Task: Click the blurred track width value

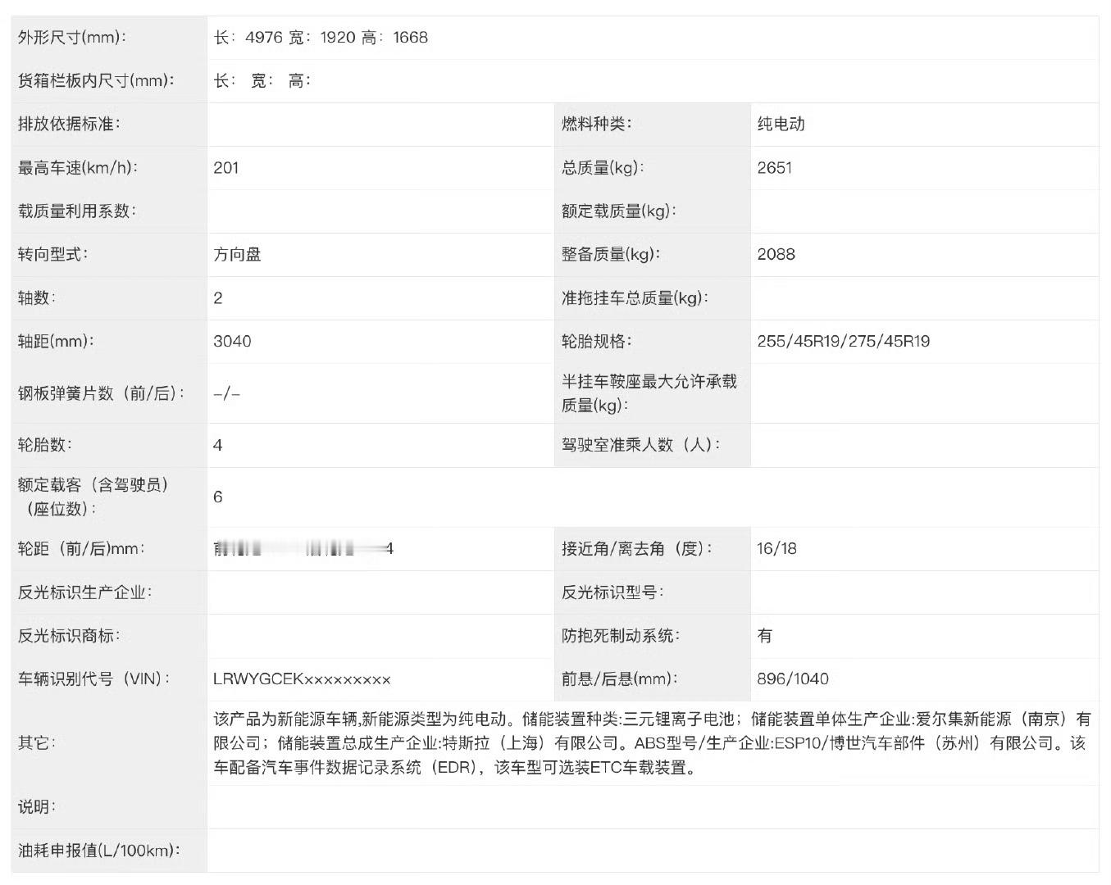Action: pos(303,549)
